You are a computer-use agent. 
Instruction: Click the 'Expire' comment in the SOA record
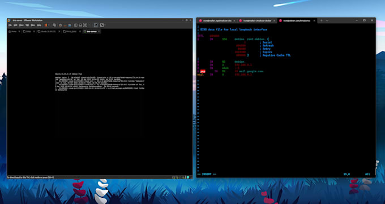(267, 52)
